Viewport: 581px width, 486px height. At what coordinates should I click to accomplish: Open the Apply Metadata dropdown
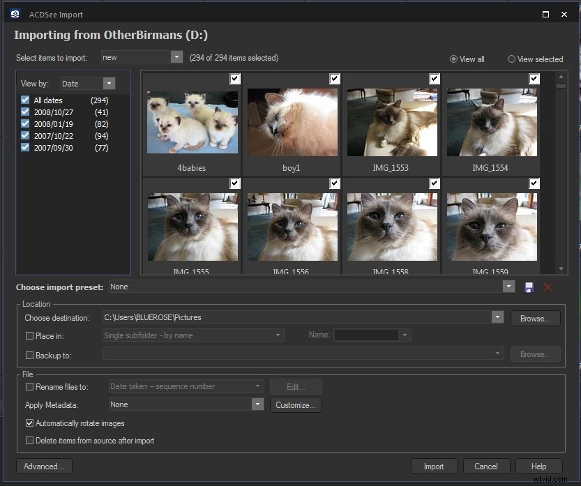(x=257, y=404)
